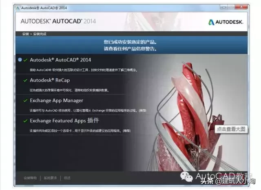The image size is (261, 190).
Task: Click the window title Autodesk AutoCAD 2014
Action: (x=44, y=8)
